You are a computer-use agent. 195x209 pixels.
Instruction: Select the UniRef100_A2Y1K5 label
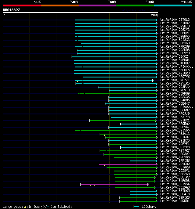tap(175, 83)
